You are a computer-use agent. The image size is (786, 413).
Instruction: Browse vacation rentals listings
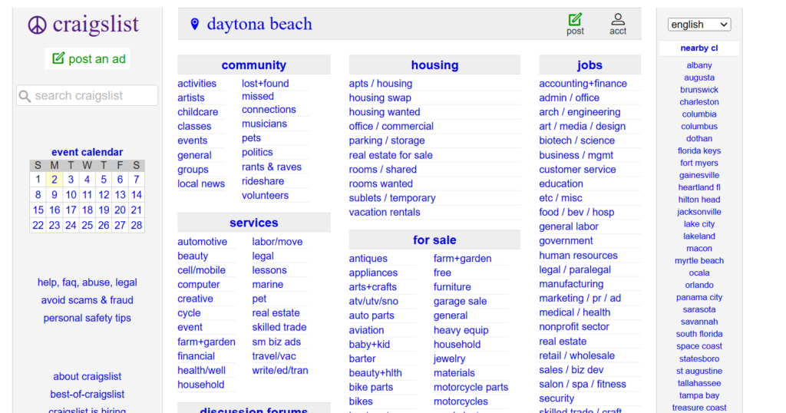coord(385,213)
